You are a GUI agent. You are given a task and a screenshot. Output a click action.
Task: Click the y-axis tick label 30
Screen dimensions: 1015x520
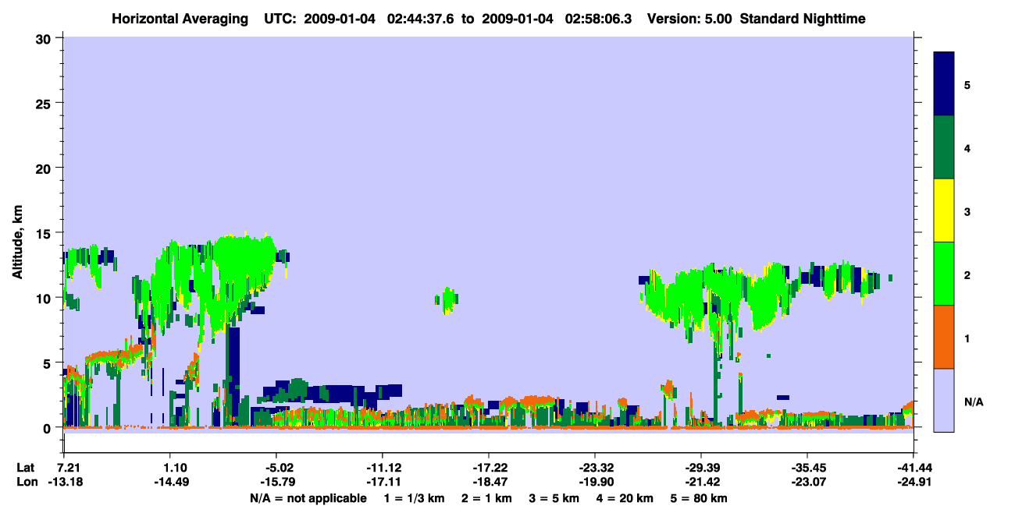(x=45, y=38)
